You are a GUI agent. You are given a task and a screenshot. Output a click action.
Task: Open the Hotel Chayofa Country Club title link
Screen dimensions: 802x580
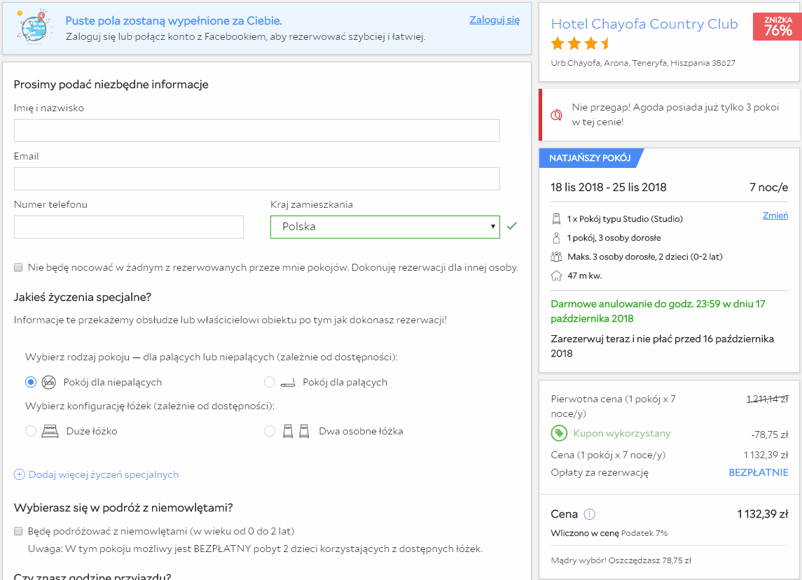point(644,24)
